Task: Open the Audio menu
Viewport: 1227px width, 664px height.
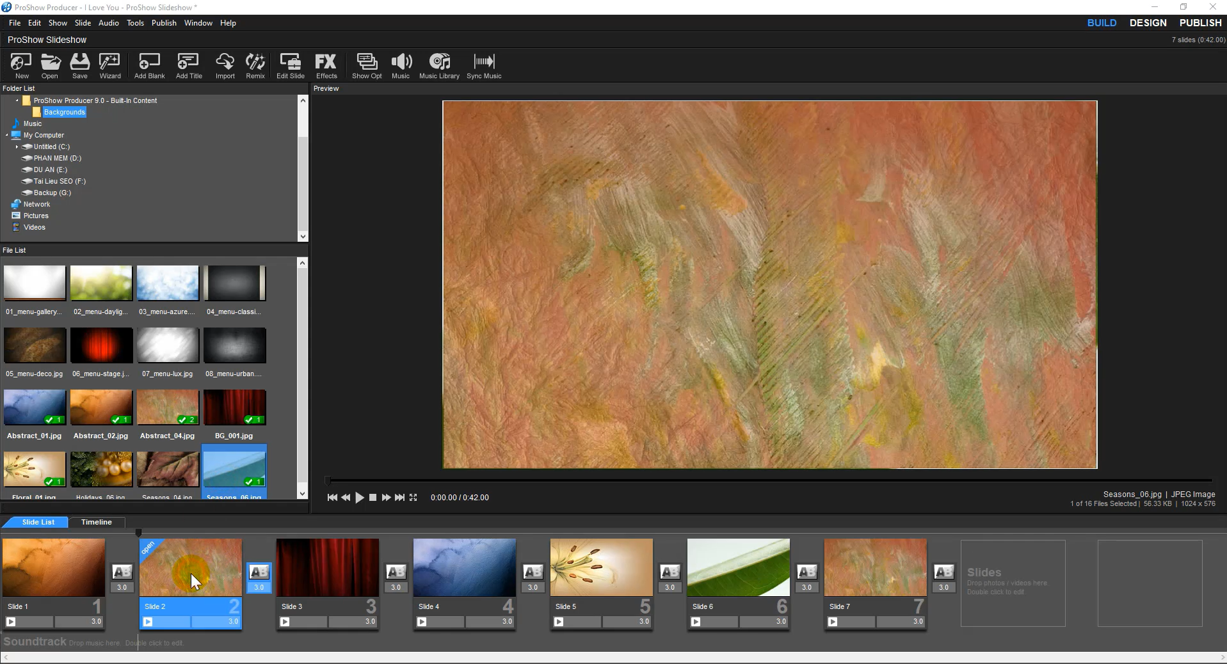Action: click(x=108, y=22)
